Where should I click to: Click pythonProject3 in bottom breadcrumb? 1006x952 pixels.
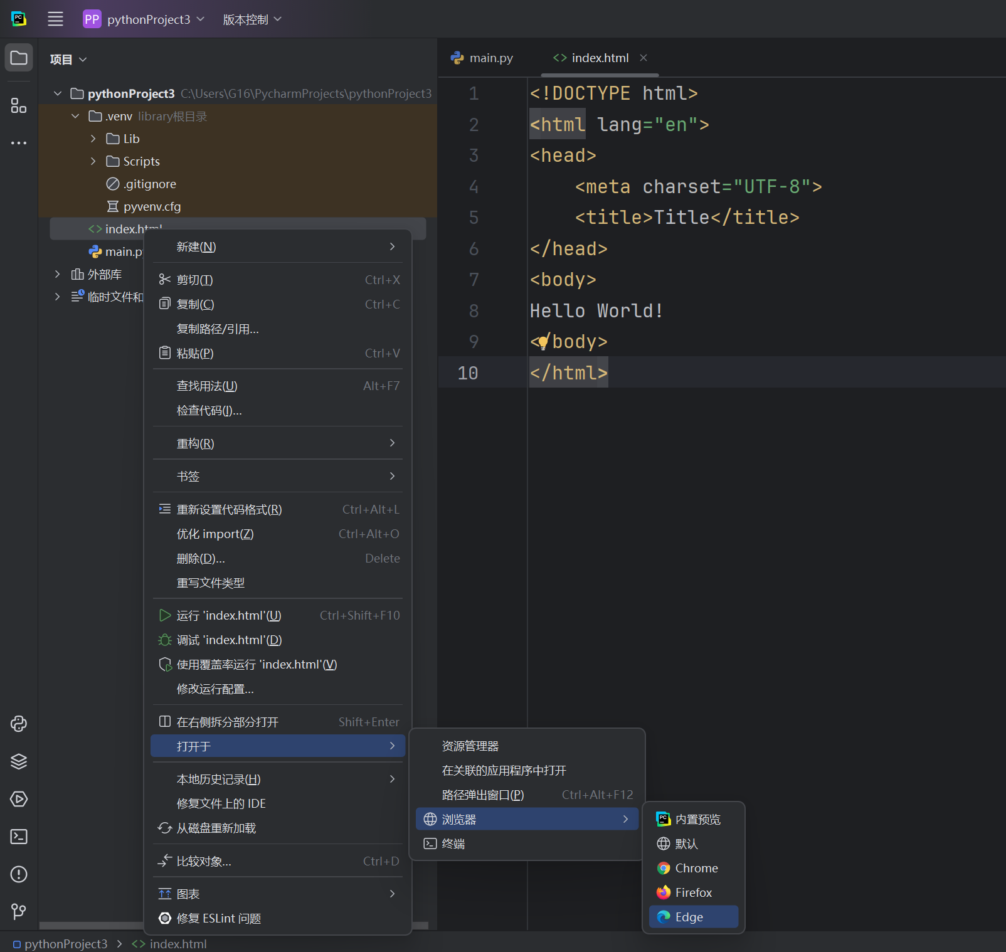tap(65, 944)
